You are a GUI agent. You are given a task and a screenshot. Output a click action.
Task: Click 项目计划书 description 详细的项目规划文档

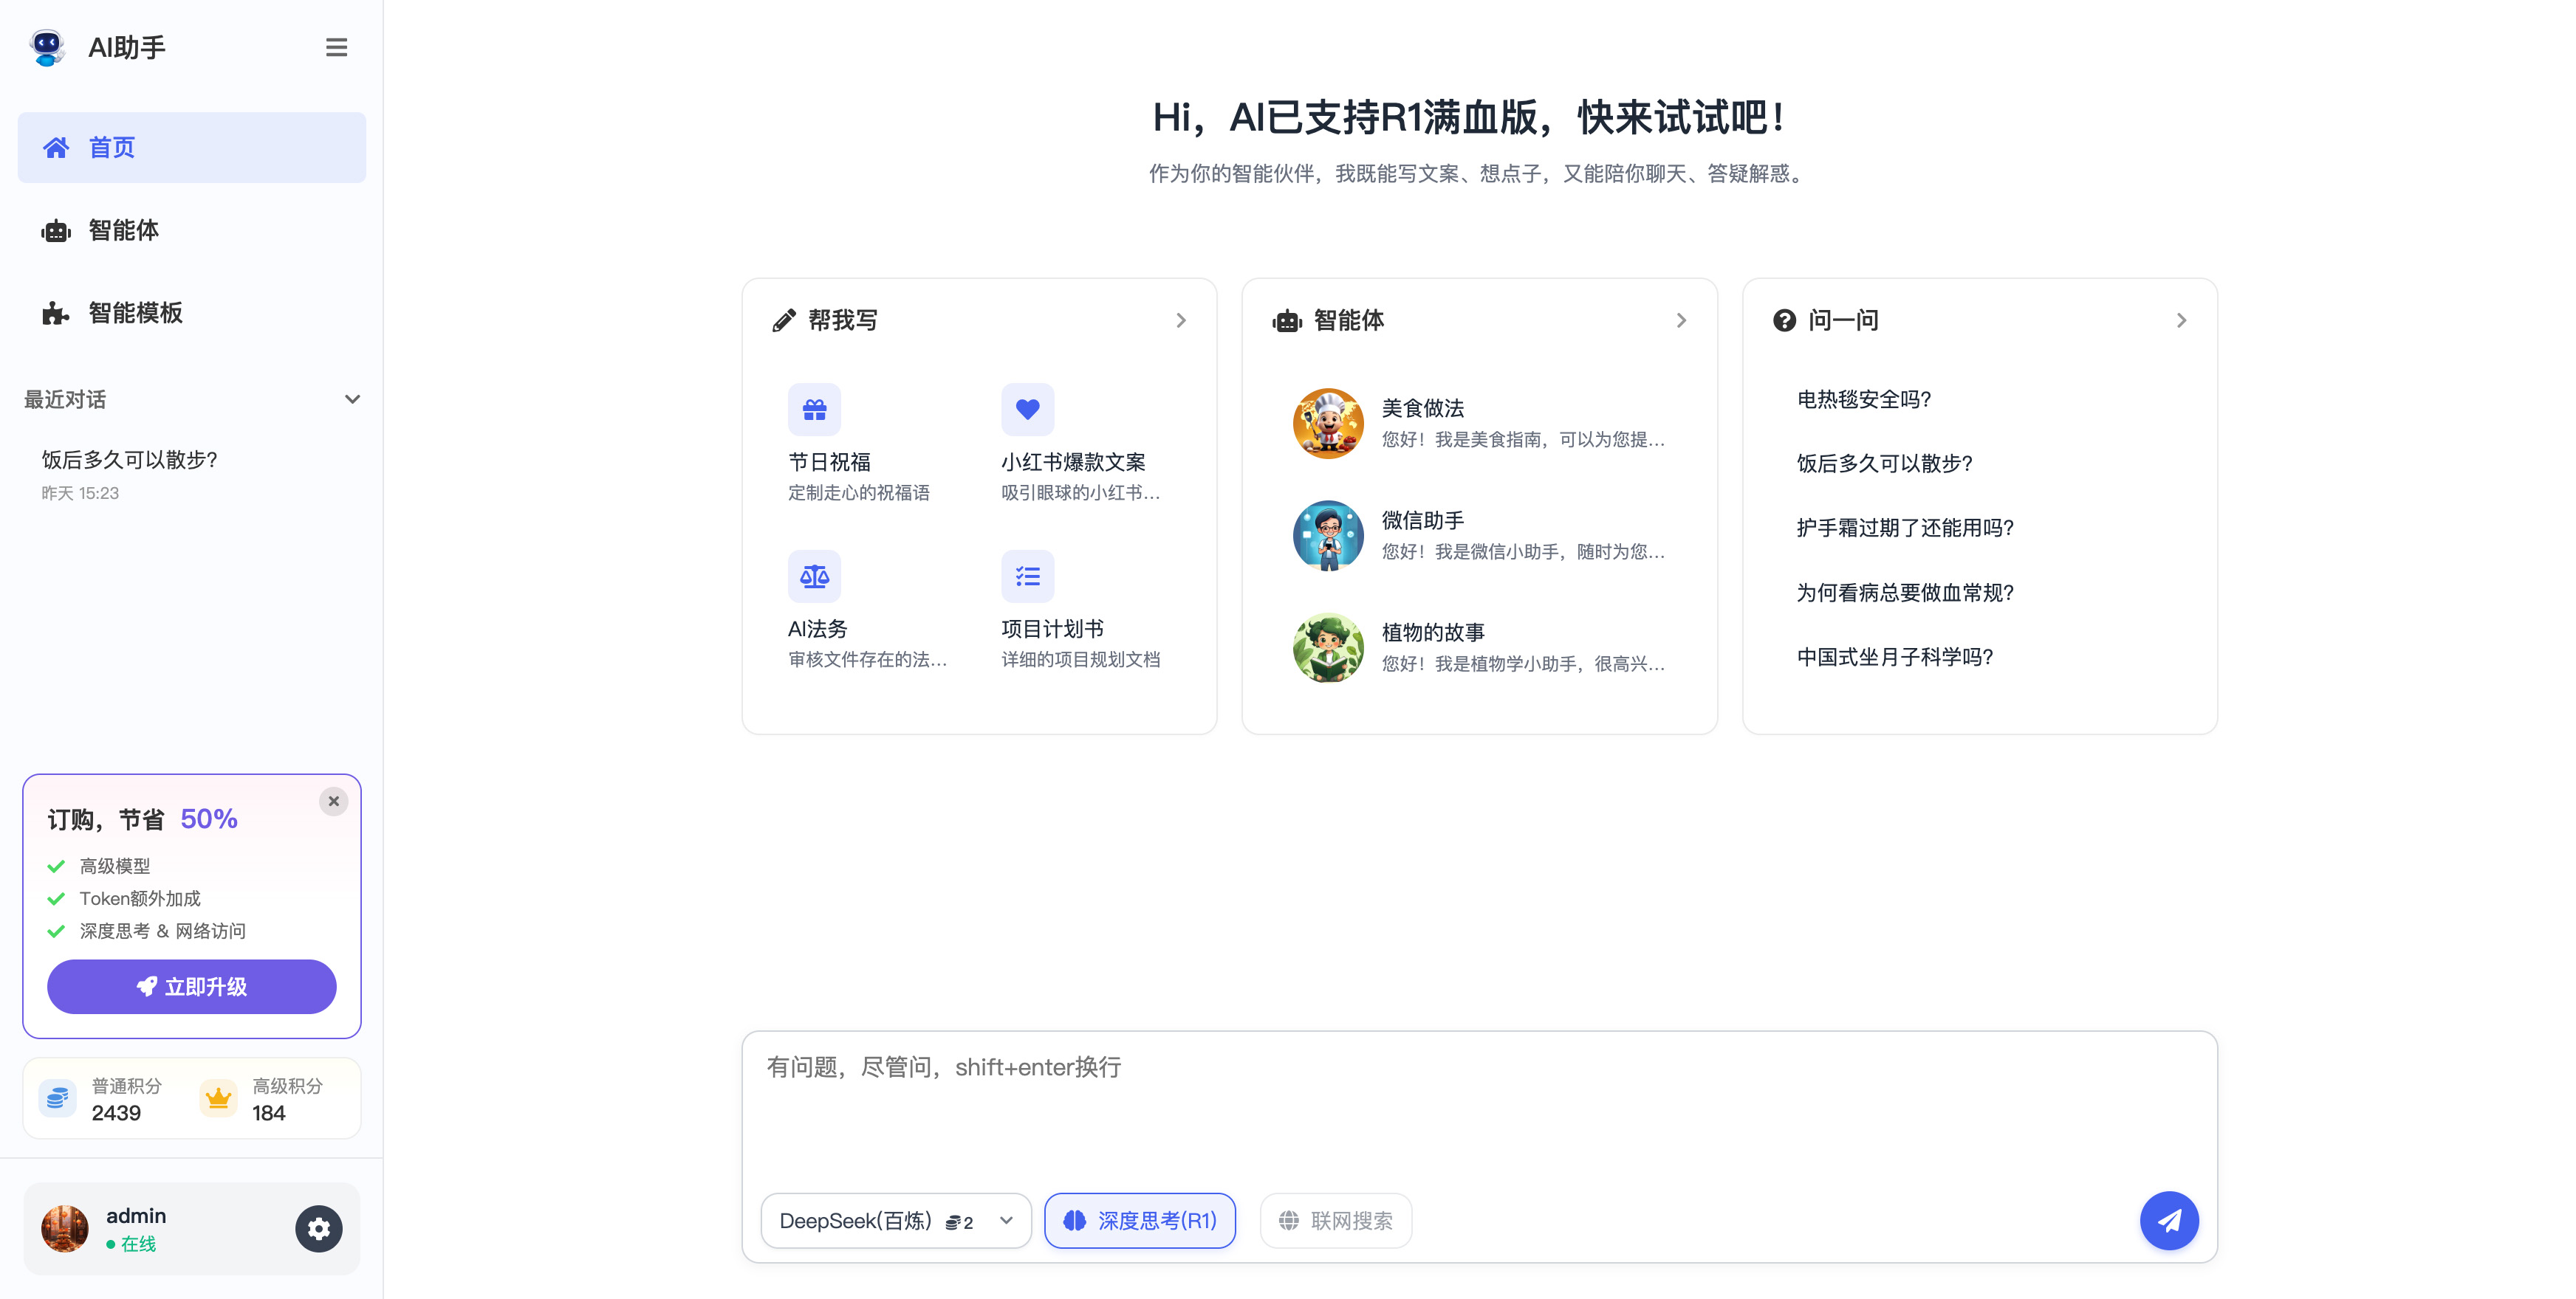[1080, 660]
